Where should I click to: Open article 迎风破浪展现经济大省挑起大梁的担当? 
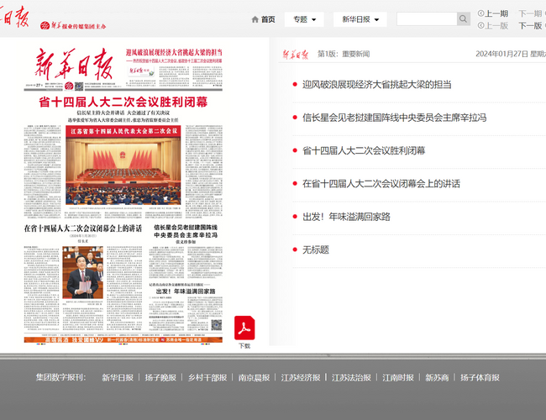376,85
